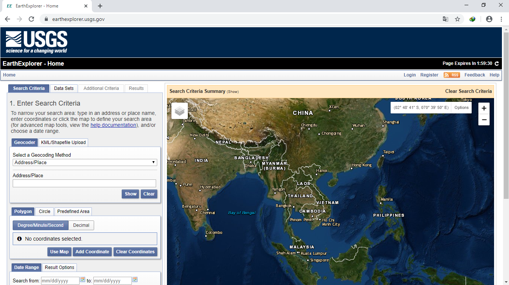Click the browser back arrow
The image size is (509, 285).
[7, 19]
